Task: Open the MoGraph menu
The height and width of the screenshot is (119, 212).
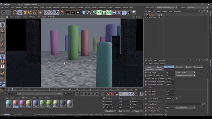Action: coord(56,8)
